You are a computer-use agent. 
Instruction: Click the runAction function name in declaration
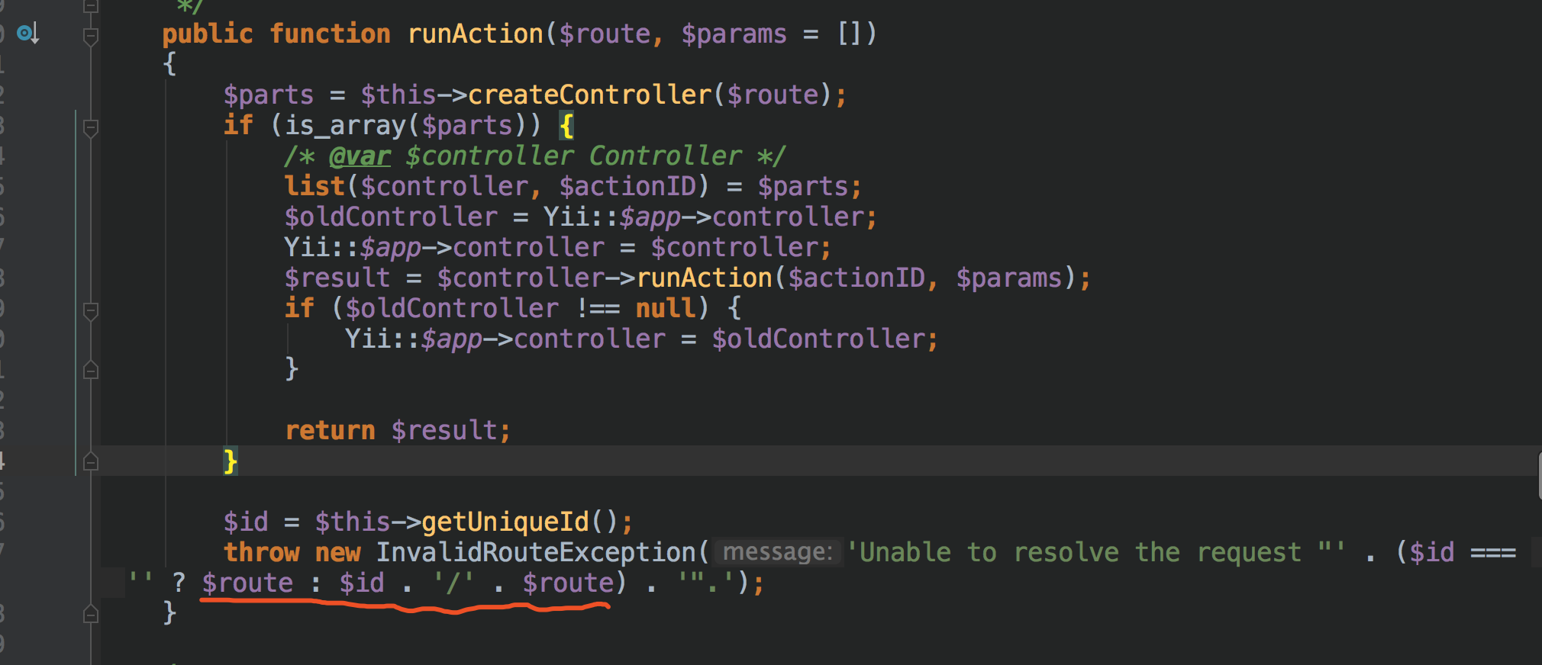(x=475, y=34)
